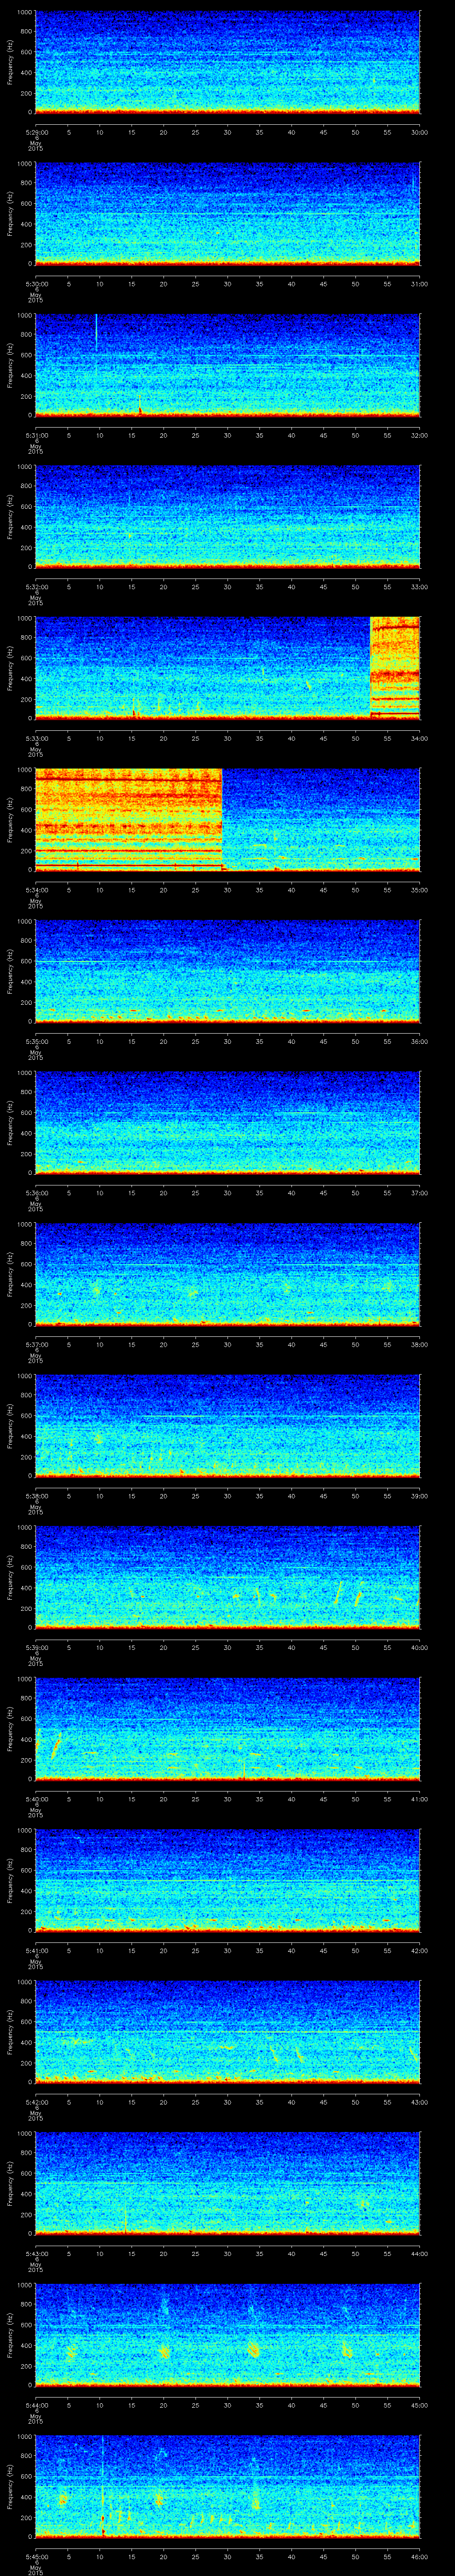Click the spectrogram panel starting at 5:42:00
The width and height of the screenshot is (455, 2576).
pos(228,2032)
